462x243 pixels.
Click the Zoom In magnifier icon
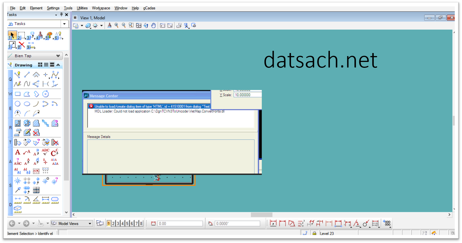coord(116,25)
